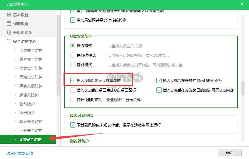Click 恢复所有默认值 link
Viewport: 249px width, 159px height.
(x=20, y=153)
